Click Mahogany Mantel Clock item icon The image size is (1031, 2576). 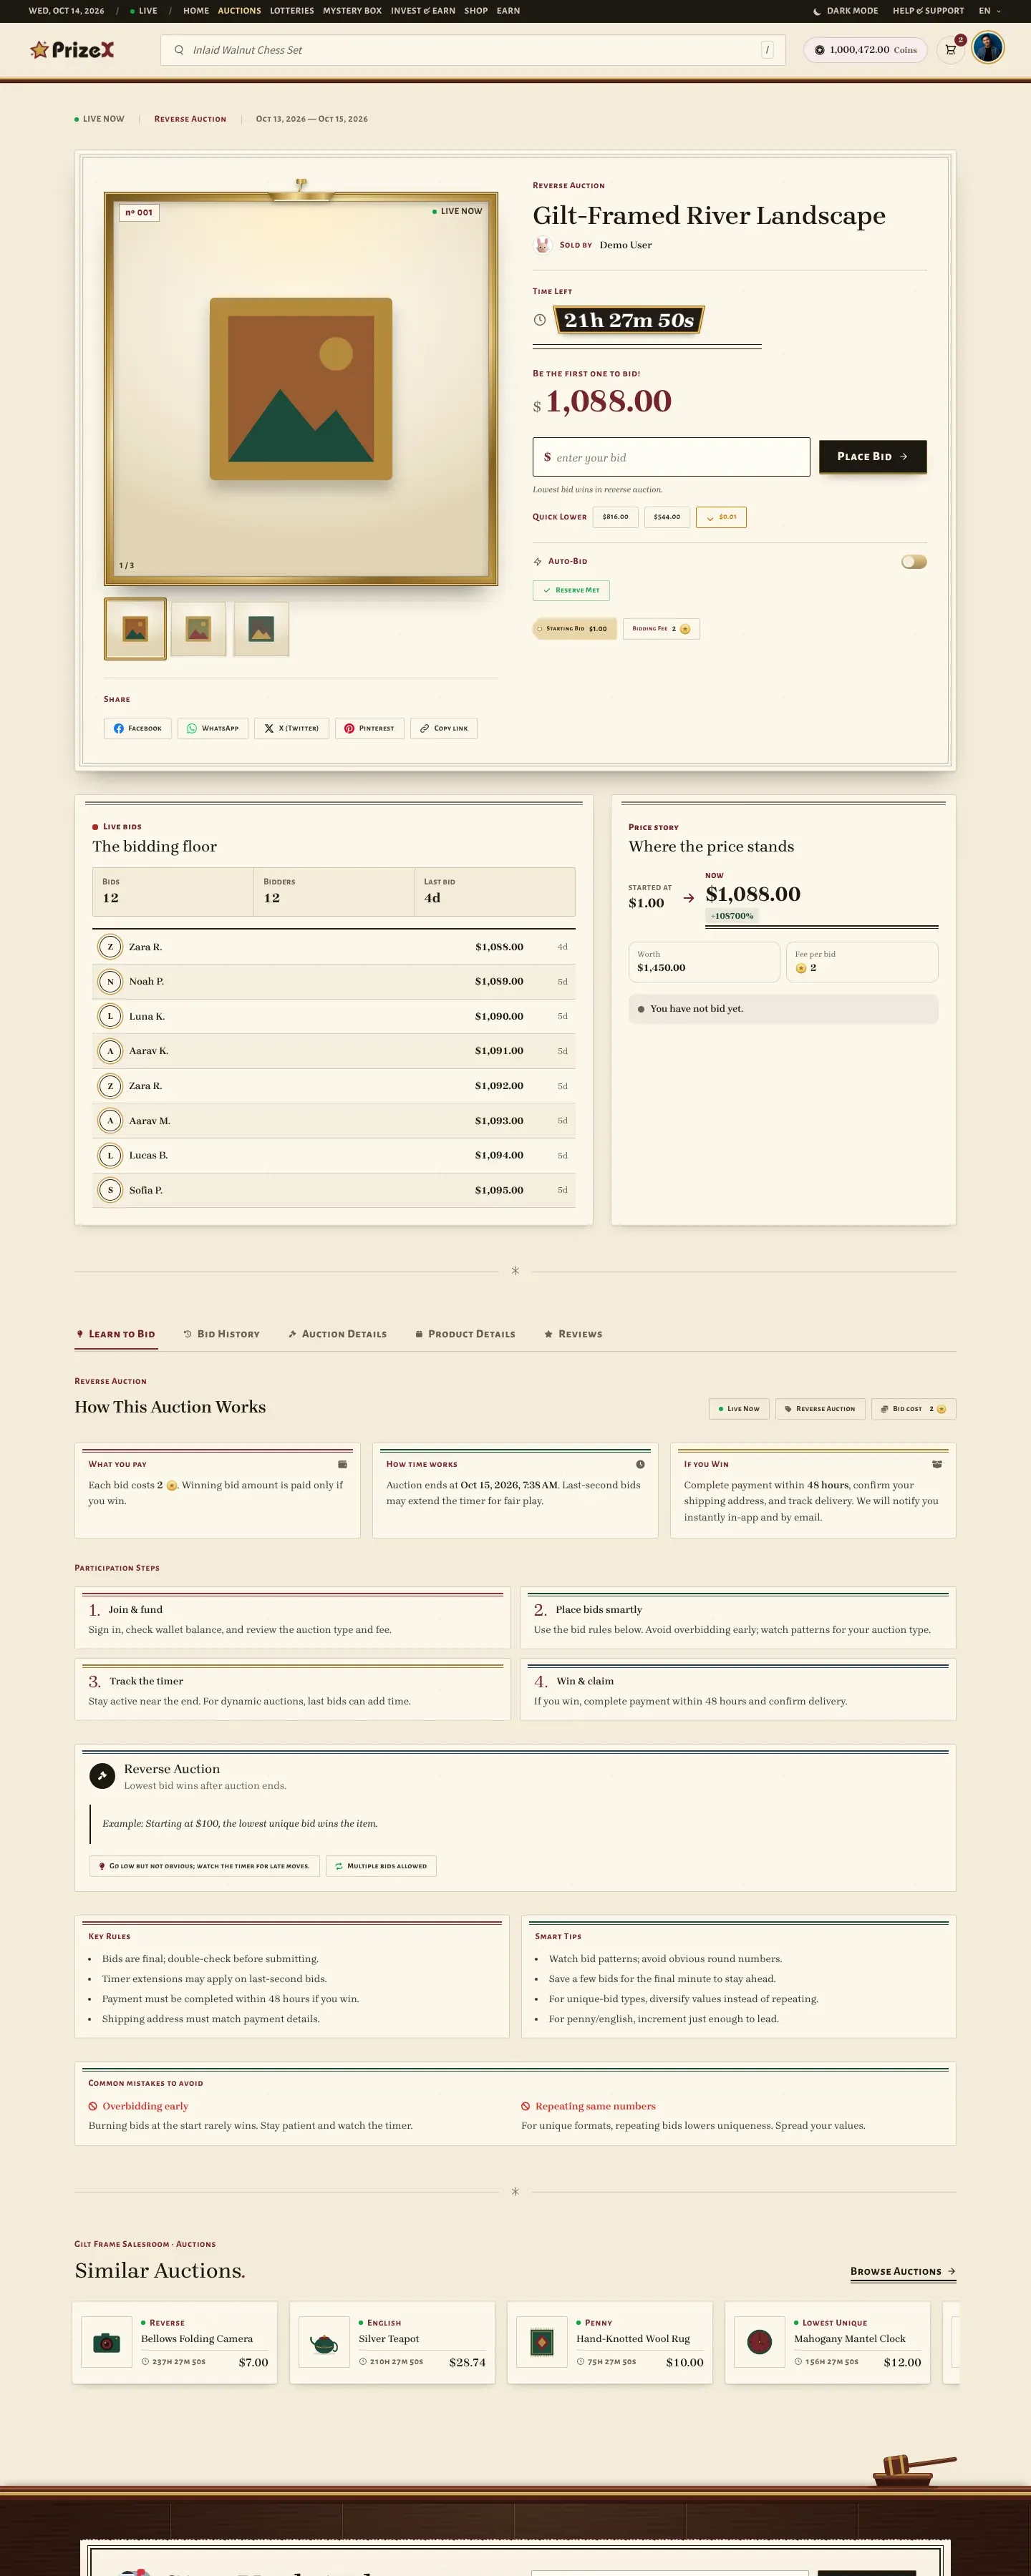[760, 2342]
